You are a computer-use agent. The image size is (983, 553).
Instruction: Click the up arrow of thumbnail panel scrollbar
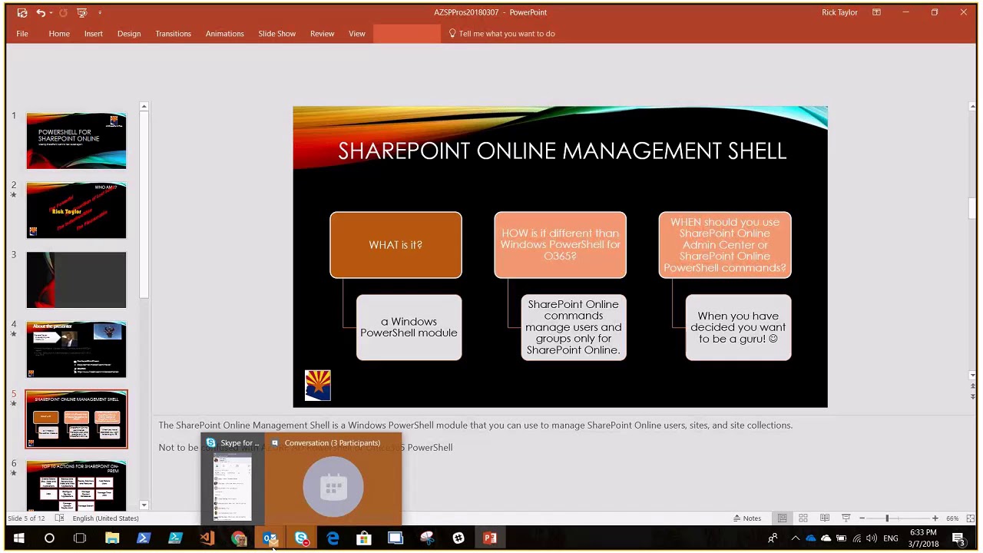coord(144,107)
